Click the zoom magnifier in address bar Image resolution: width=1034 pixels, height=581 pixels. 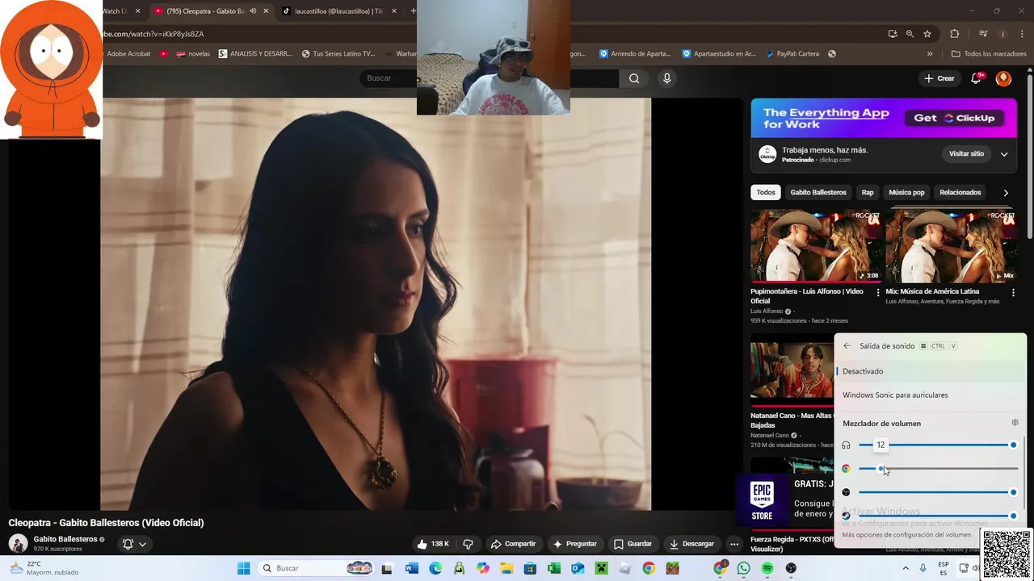tap(910, 34)
